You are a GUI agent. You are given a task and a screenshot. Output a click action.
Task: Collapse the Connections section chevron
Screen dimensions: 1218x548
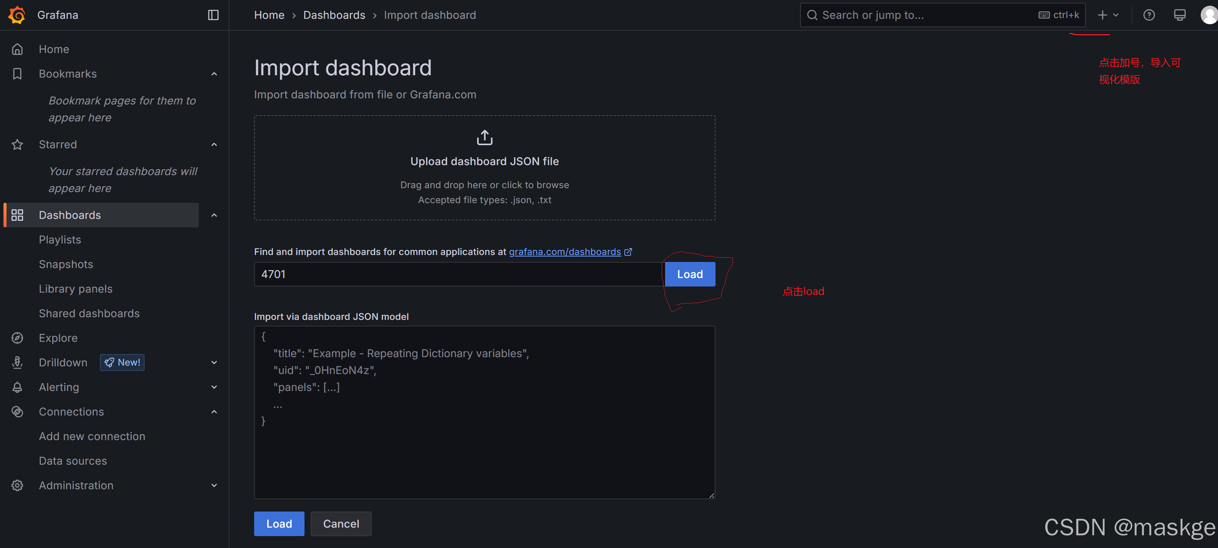coord(214,411)
